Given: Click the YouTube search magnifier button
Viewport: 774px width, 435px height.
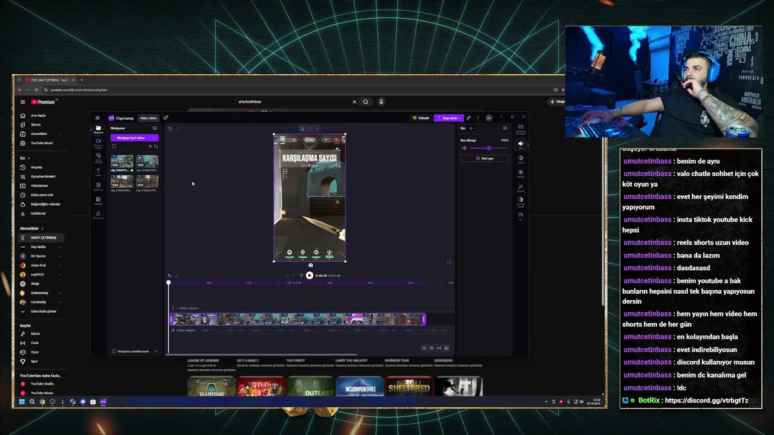Looking at the screenshot, I should pyautogui.click(x=365, y=102).
